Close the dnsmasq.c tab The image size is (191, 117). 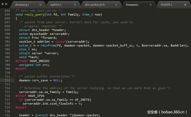(40, 5)
